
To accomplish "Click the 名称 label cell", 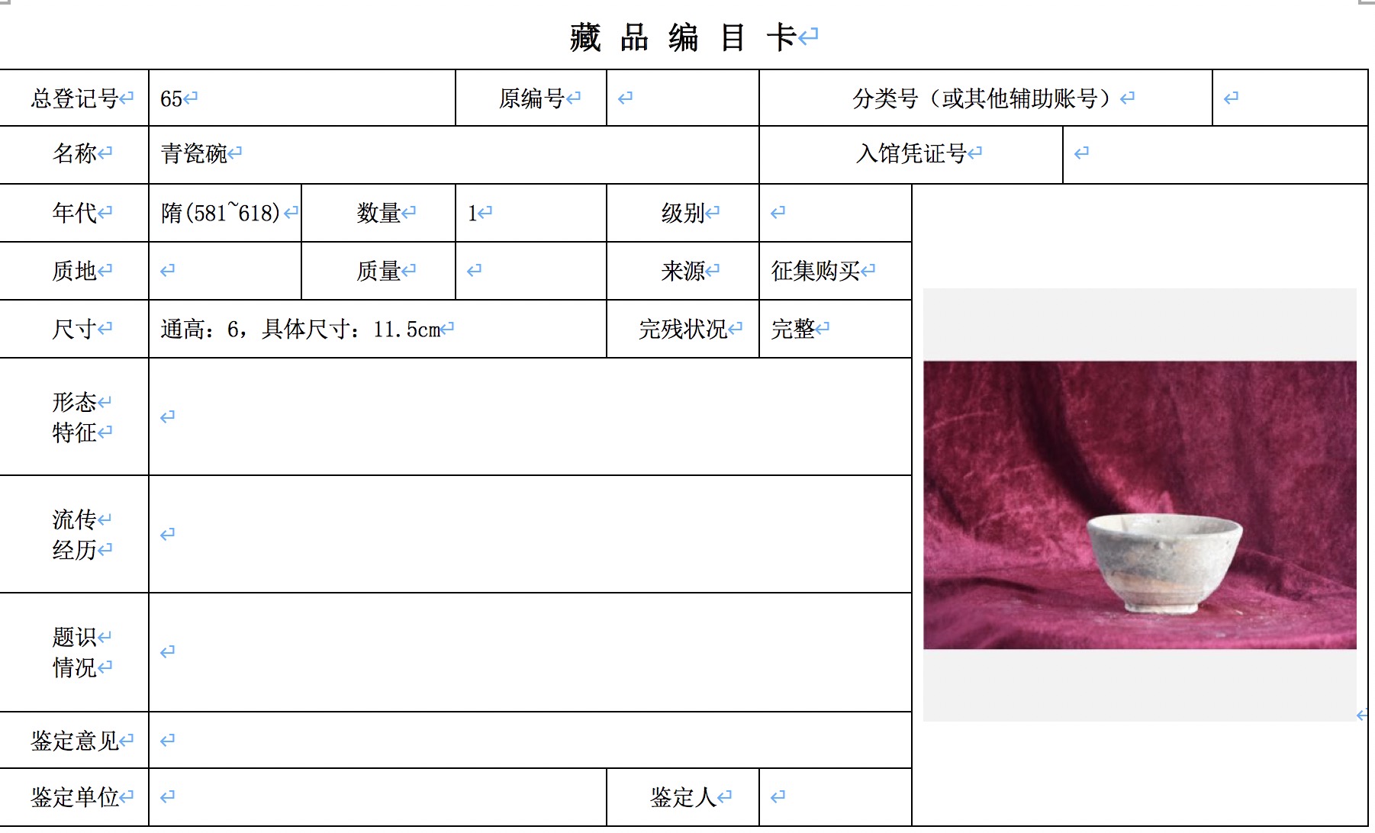I will [x=74, y=154].
